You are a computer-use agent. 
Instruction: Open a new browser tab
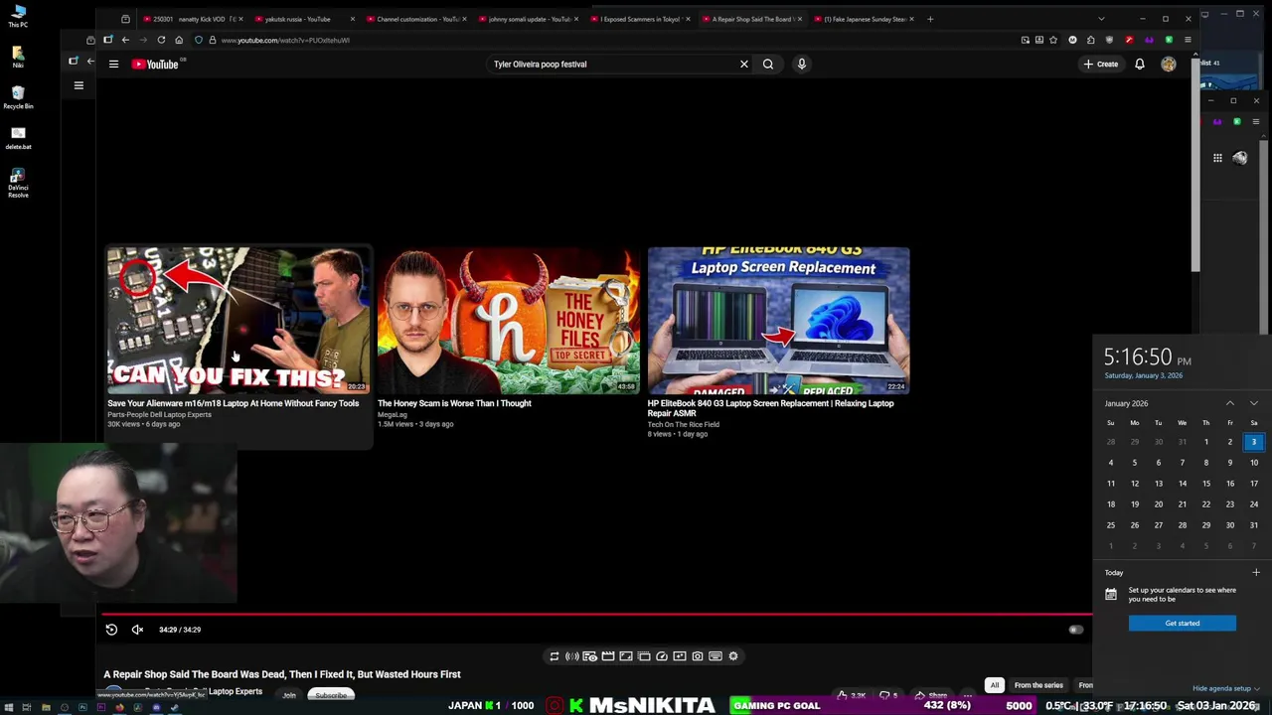(x=930, y=19)
